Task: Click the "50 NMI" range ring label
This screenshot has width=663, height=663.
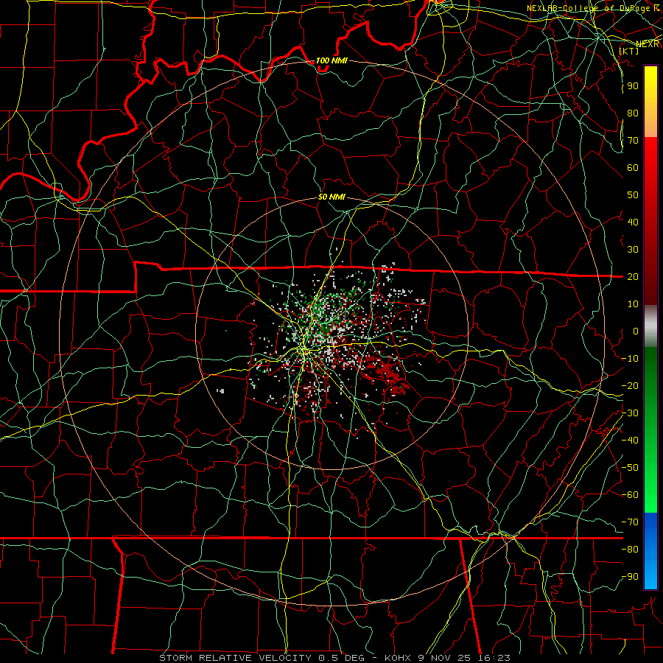Action: 332,197
